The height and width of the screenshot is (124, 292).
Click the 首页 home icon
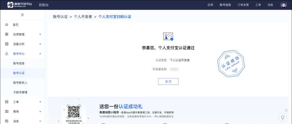point(7,25)
